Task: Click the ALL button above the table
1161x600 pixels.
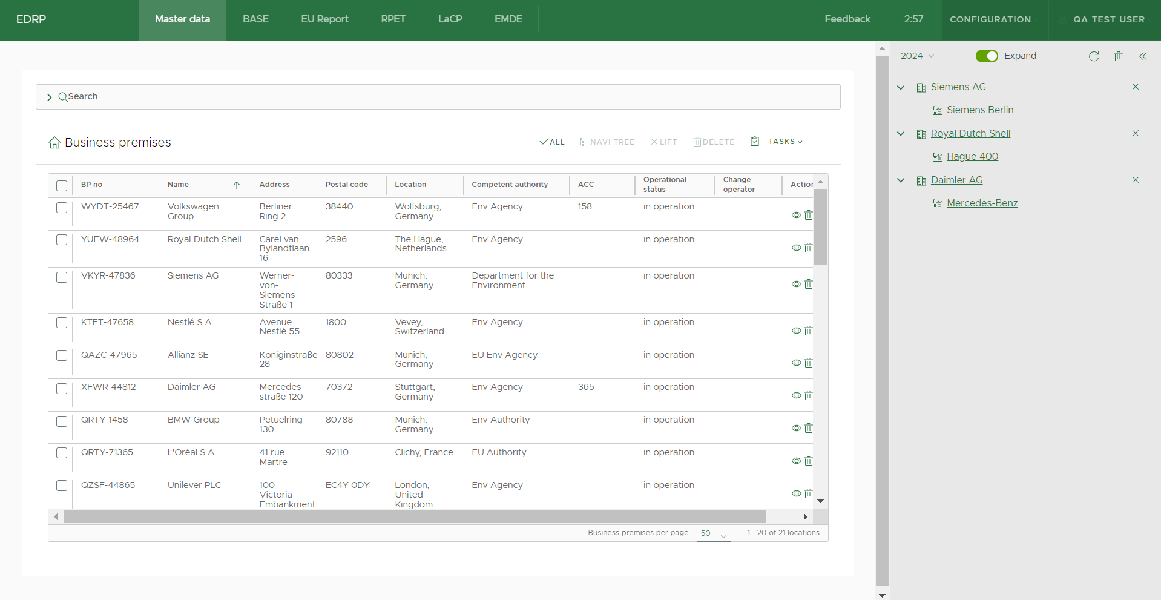Action: pos(552,142)
